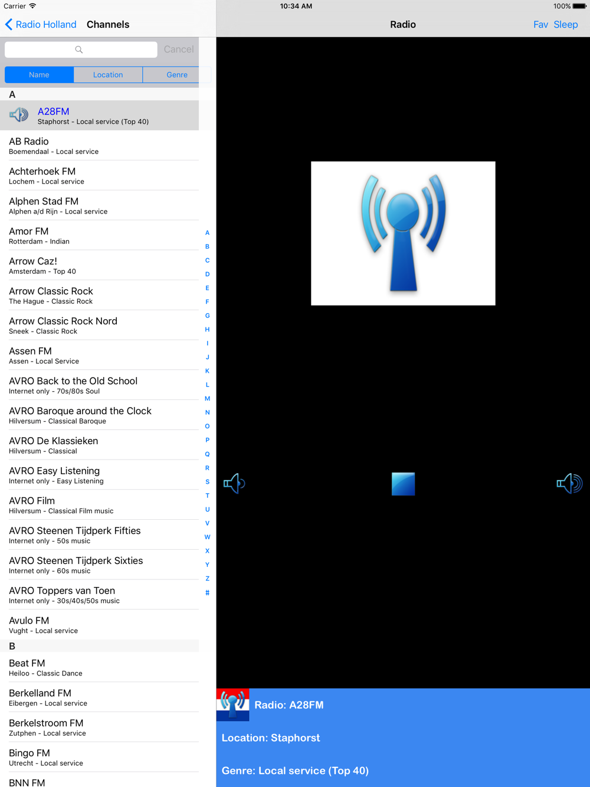
Task: Select Bingo FM Utrecht station
Action: pyautogui.click(x=99, y=757)
